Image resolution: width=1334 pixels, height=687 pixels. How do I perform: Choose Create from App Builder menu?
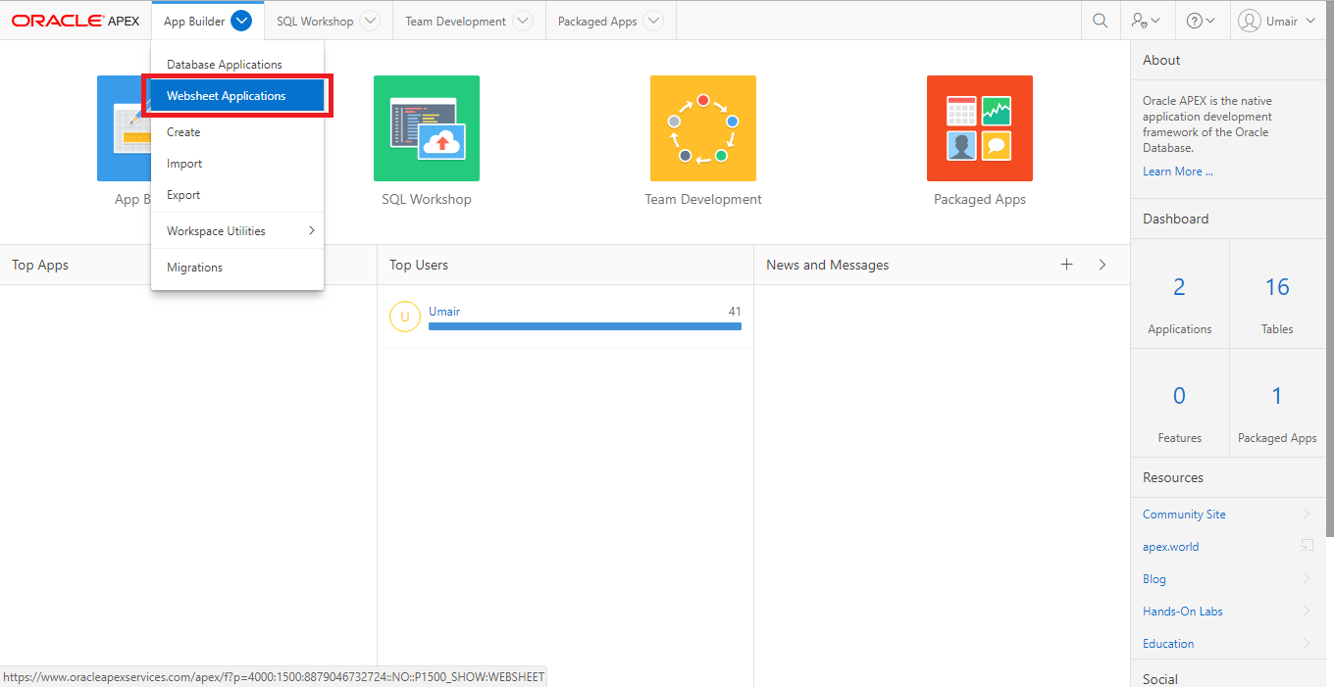coord(237,132)
